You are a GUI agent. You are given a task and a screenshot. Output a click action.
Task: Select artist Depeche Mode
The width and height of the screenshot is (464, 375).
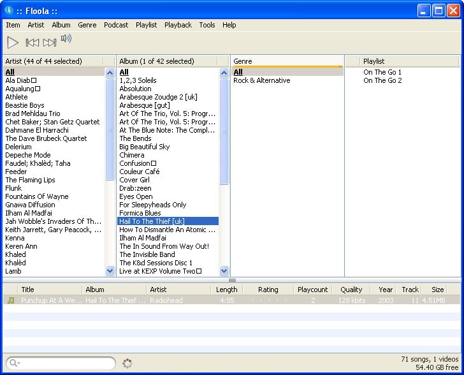(x=28, y=155)
